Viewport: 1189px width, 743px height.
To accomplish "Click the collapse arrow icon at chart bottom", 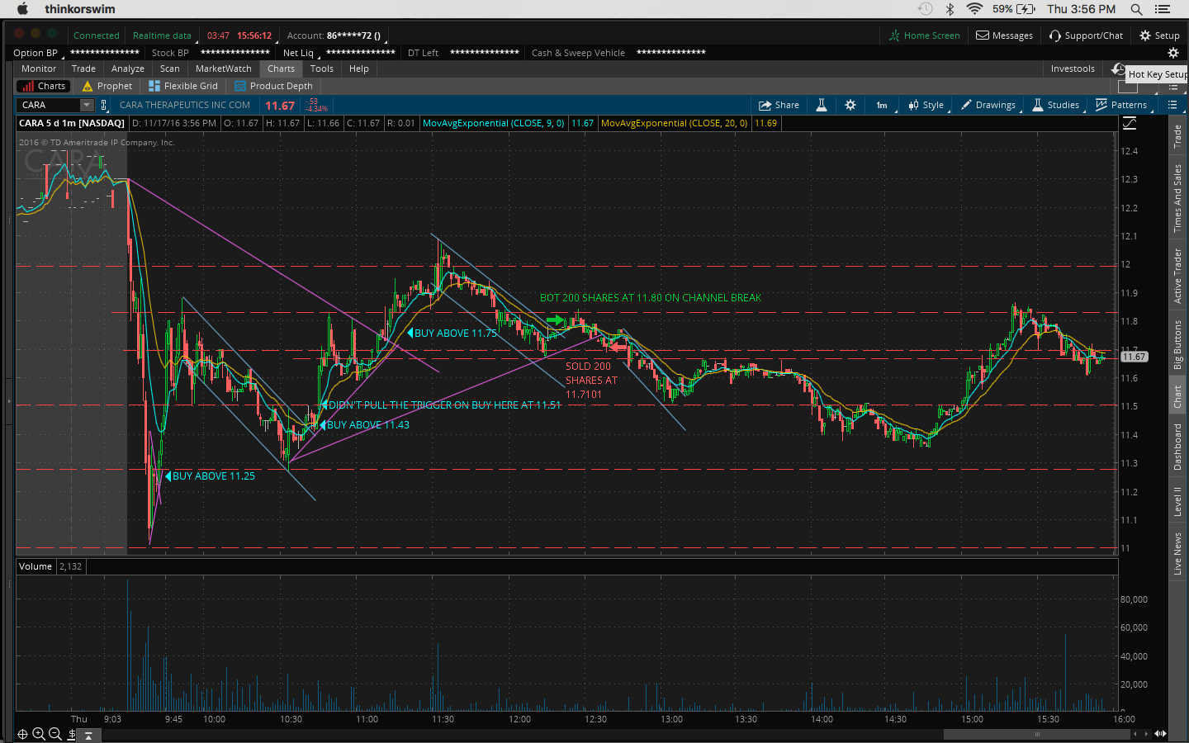I will [x=88, y=735].
